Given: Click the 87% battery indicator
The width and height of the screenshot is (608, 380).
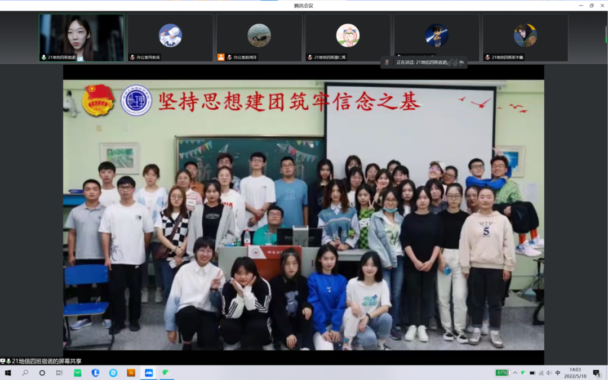Looking at the screenshot, I should tap(502, 373).
